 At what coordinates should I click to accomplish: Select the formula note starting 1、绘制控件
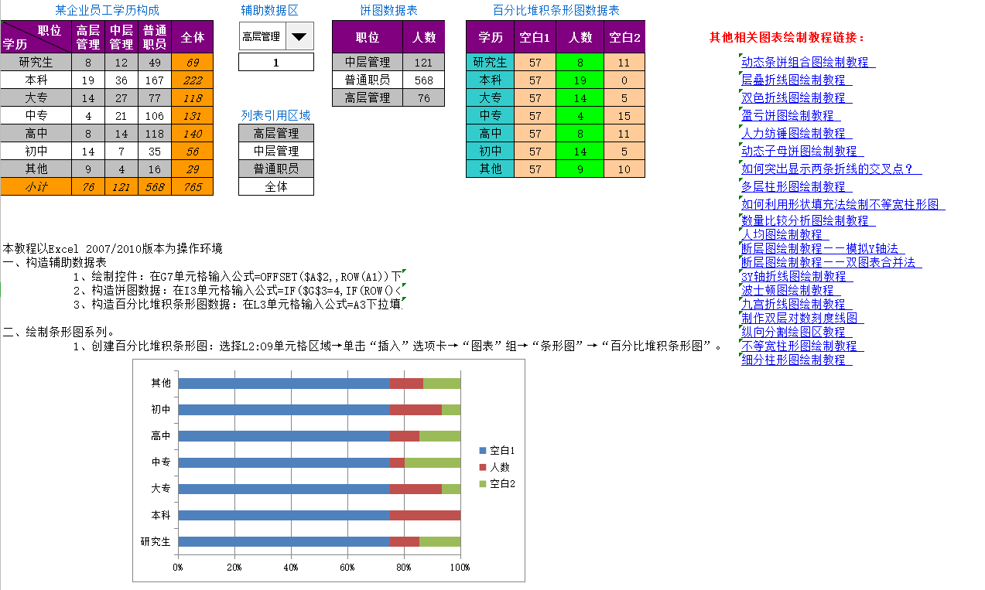(238, 276)
